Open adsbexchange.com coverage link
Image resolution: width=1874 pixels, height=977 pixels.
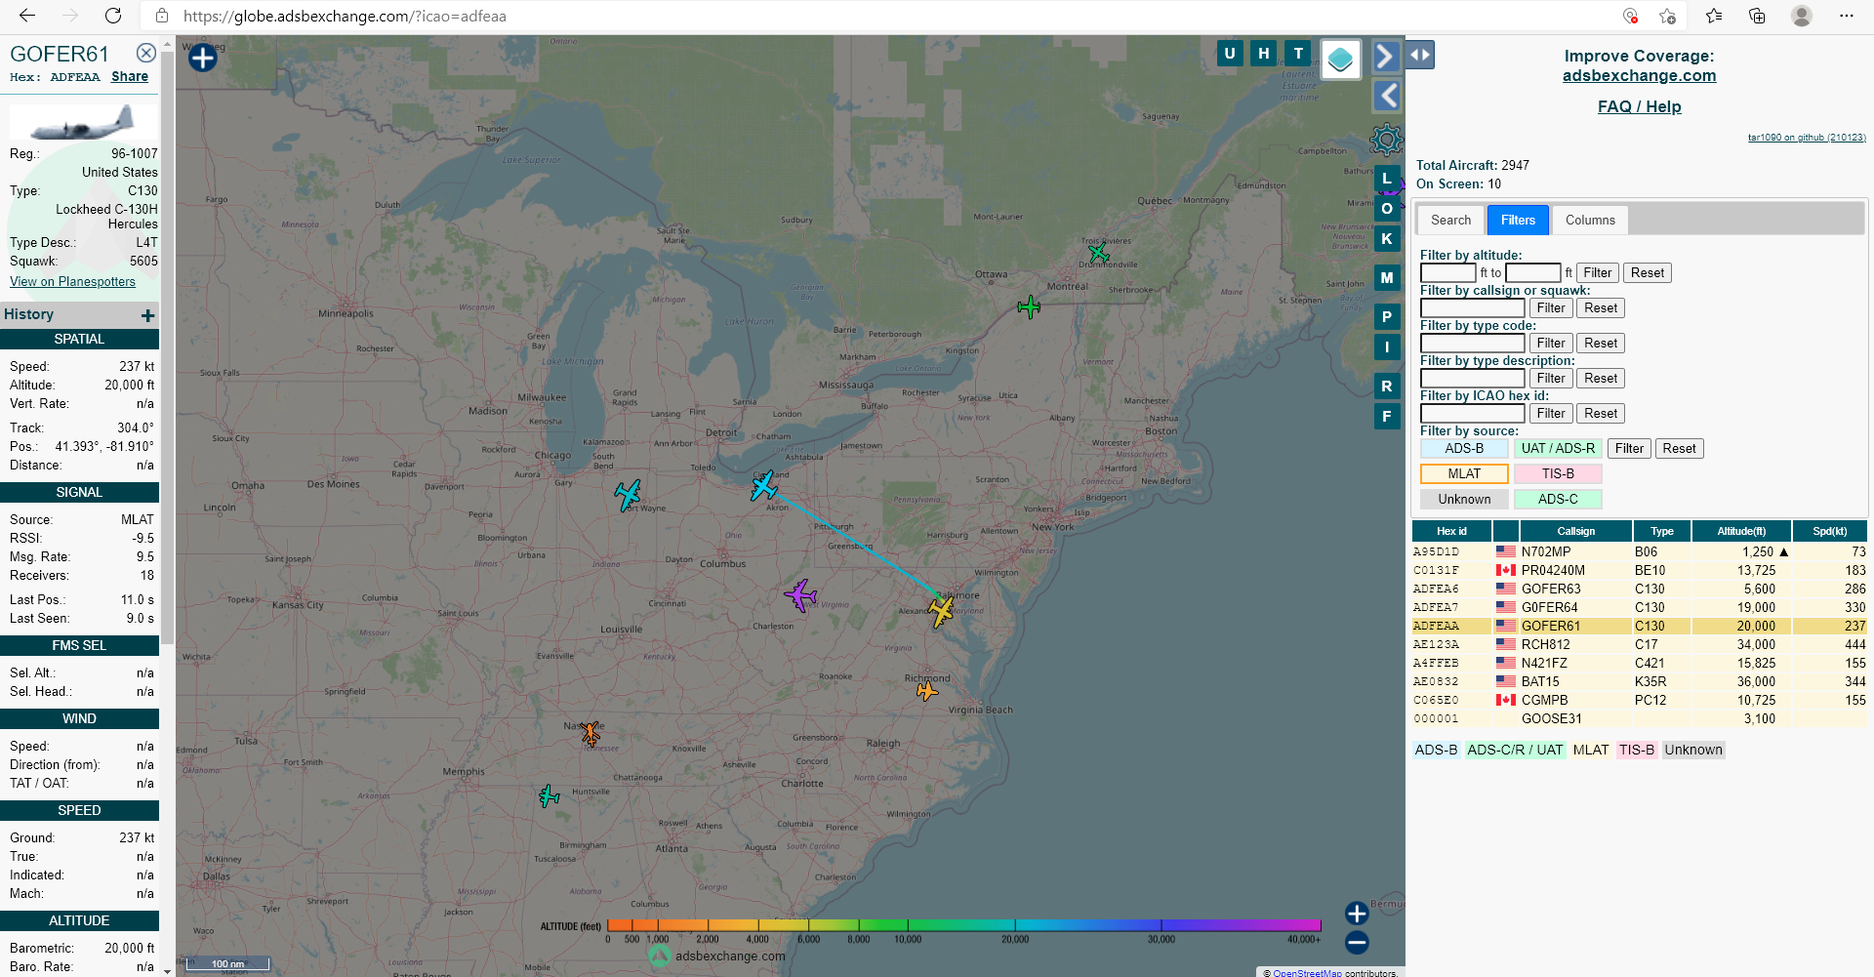pos(1639,75)
